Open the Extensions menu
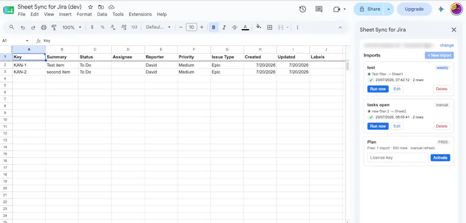 point(140,14)
